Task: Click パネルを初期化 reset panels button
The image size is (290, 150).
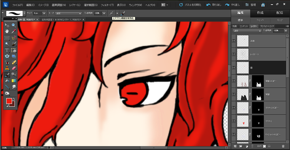Action: point(190,5)
